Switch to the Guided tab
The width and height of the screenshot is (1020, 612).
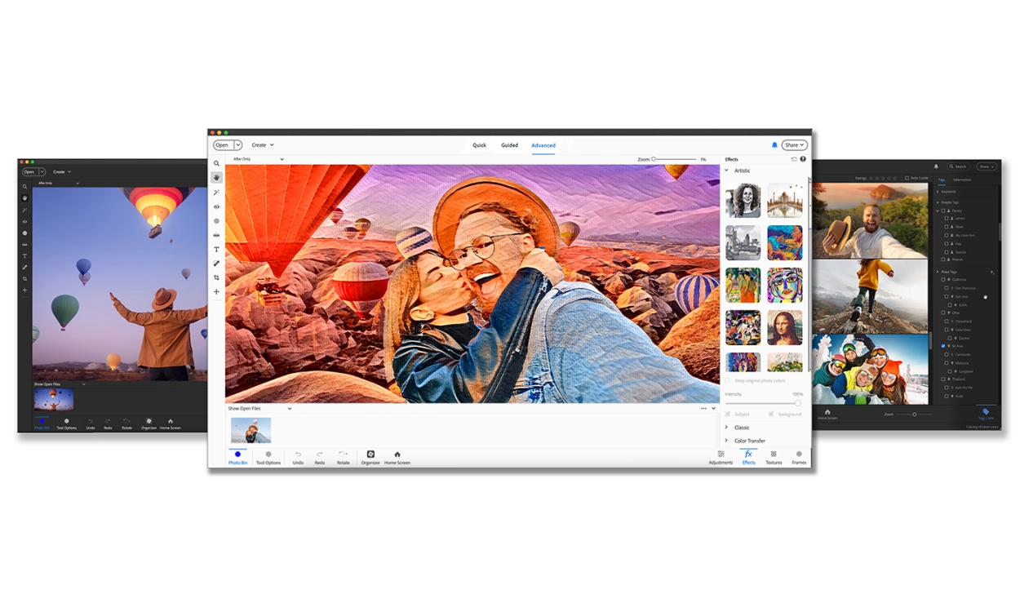[x=509, y=145]
